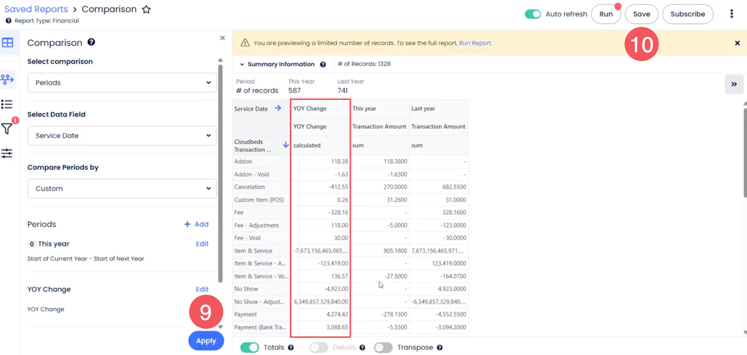Image resolution: width=747 pixels, height=355 pixels.
Task: Open the filter funnel sidebar icon
Action: [7, 129]
